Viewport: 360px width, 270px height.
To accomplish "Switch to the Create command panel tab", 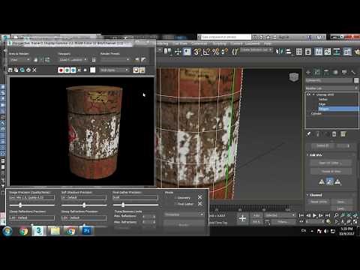I will (308, 72).
